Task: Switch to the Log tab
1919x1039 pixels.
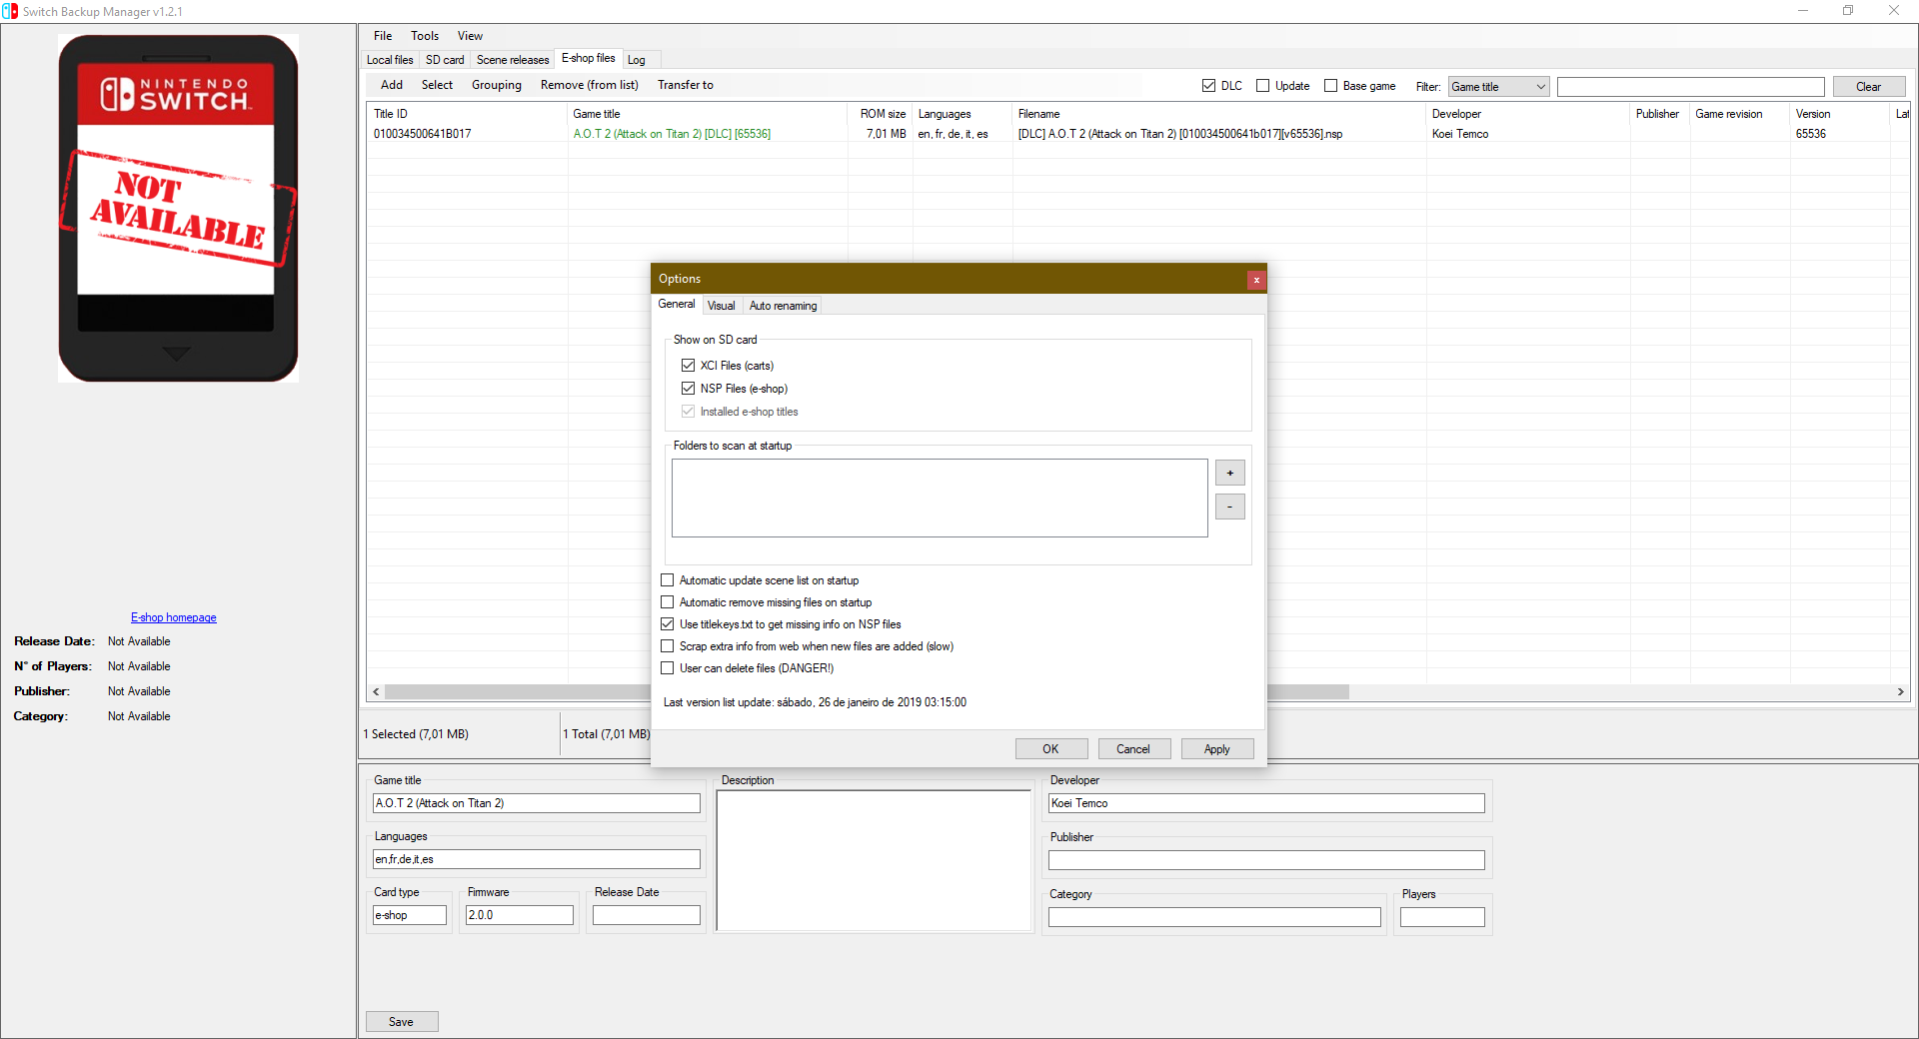Action: tap(637, 60)
